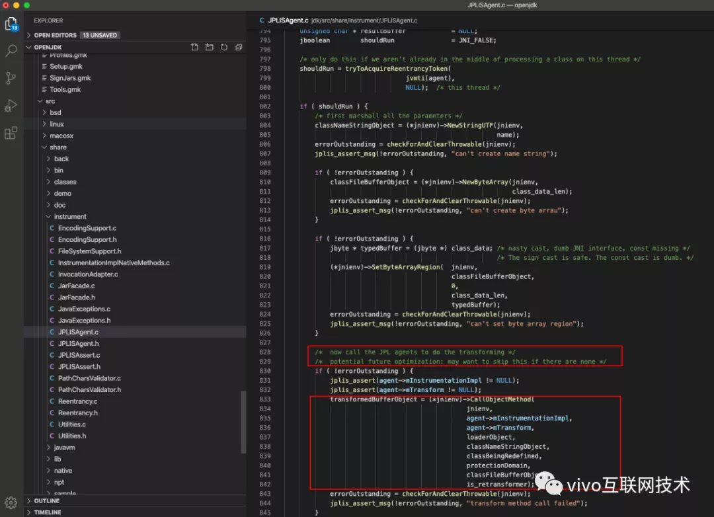Open EncodingSupport.h file
Image resolution: width=714 pixels, height=517 pixels.
[87, 239]
